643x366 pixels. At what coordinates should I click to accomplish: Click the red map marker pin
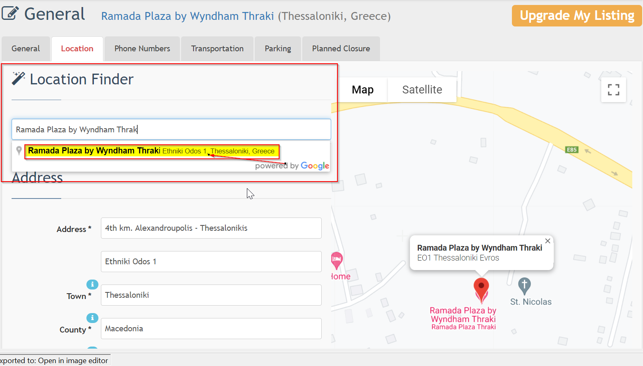[481, 290]
